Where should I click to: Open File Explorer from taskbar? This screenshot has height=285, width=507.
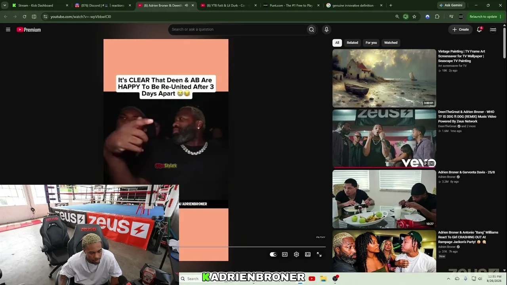pyautogui.click(x=323, y=279)
